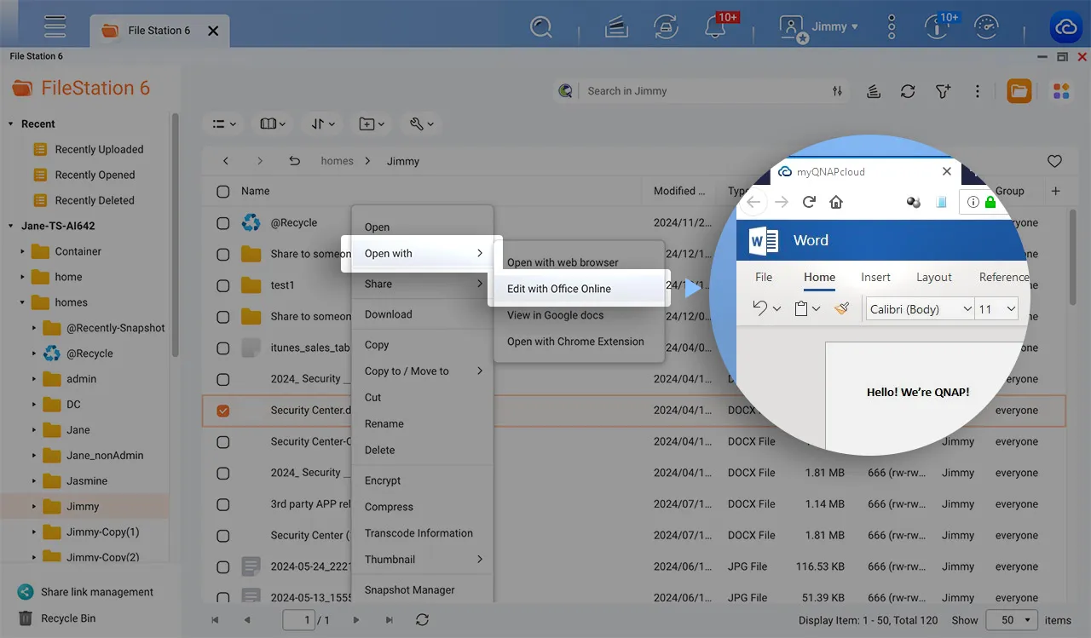
Task: Focus the Search in Jimmy field
Action: 703,91
